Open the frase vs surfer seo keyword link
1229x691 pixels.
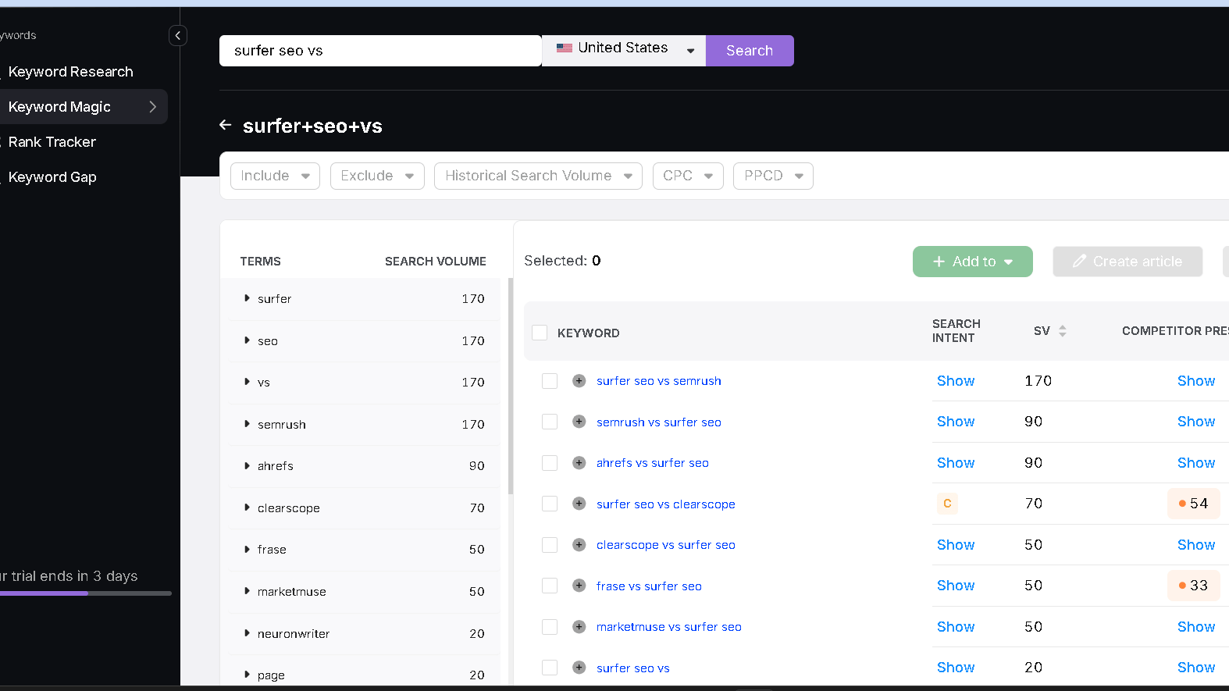tap(649, 586)
